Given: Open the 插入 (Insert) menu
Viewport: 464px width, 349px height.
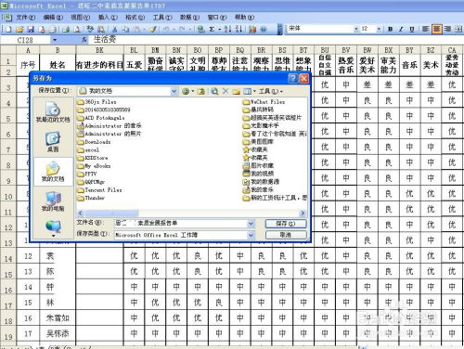Looking at the screenshot, I should pos(108,18).
